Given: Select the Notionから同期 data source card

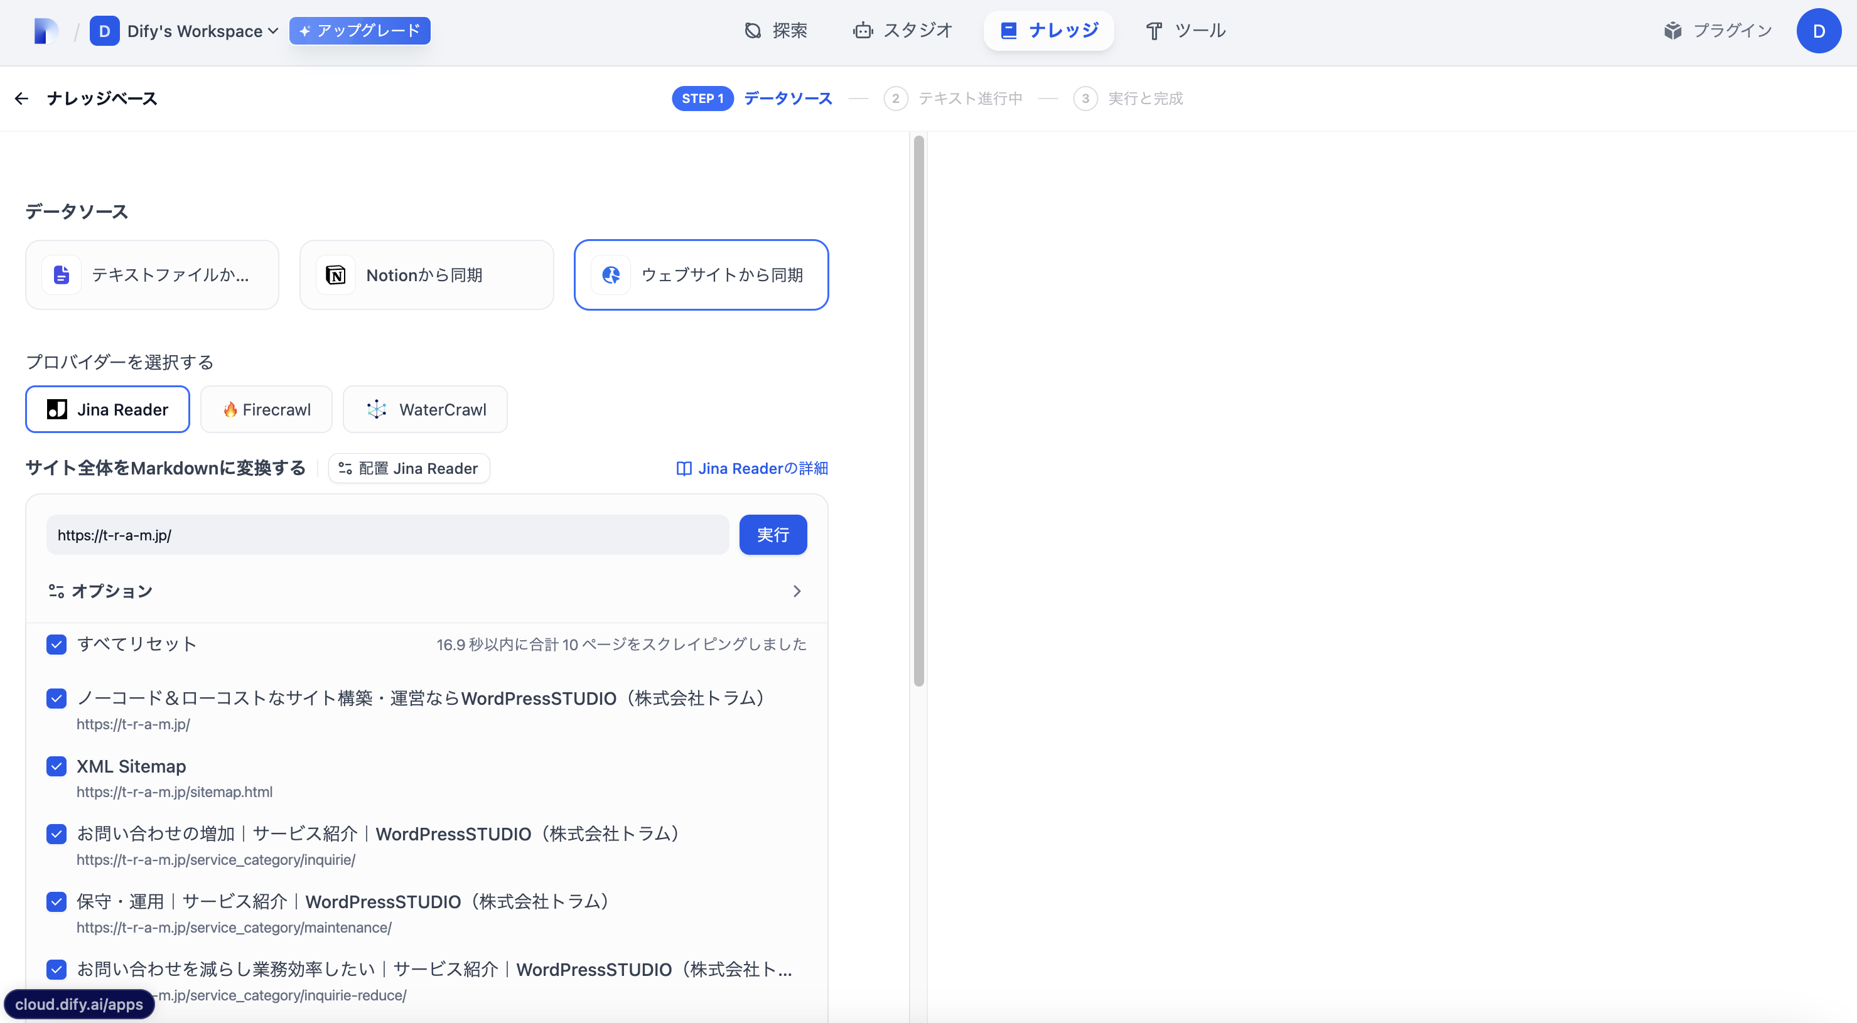Looking at the screenshot, I should tap(427, 275).
